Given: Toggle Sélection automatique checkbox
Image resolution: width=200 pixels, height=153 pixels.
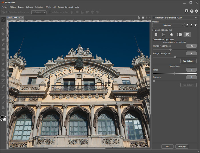Looking at the screenshot, I should (7, 12).
